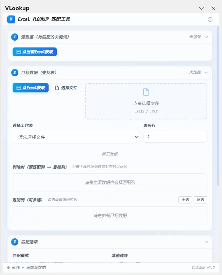The width and height of the screenshot is (222, 275).
Task: Click the Excel VLOOKUP 匹配工具 title
Action: [x=44, y=19]
